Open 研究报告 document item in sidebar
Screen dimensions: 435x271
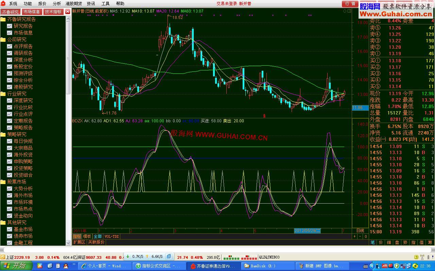coord(20,26)
